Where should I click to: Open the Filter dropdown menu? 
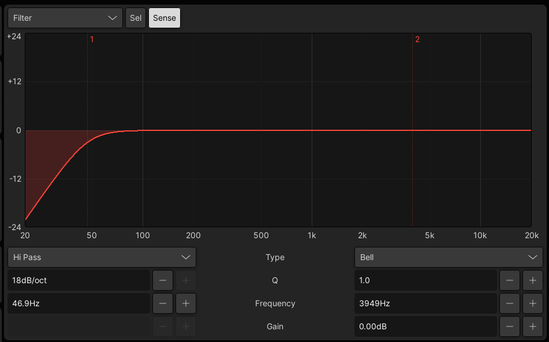(65, 18)
